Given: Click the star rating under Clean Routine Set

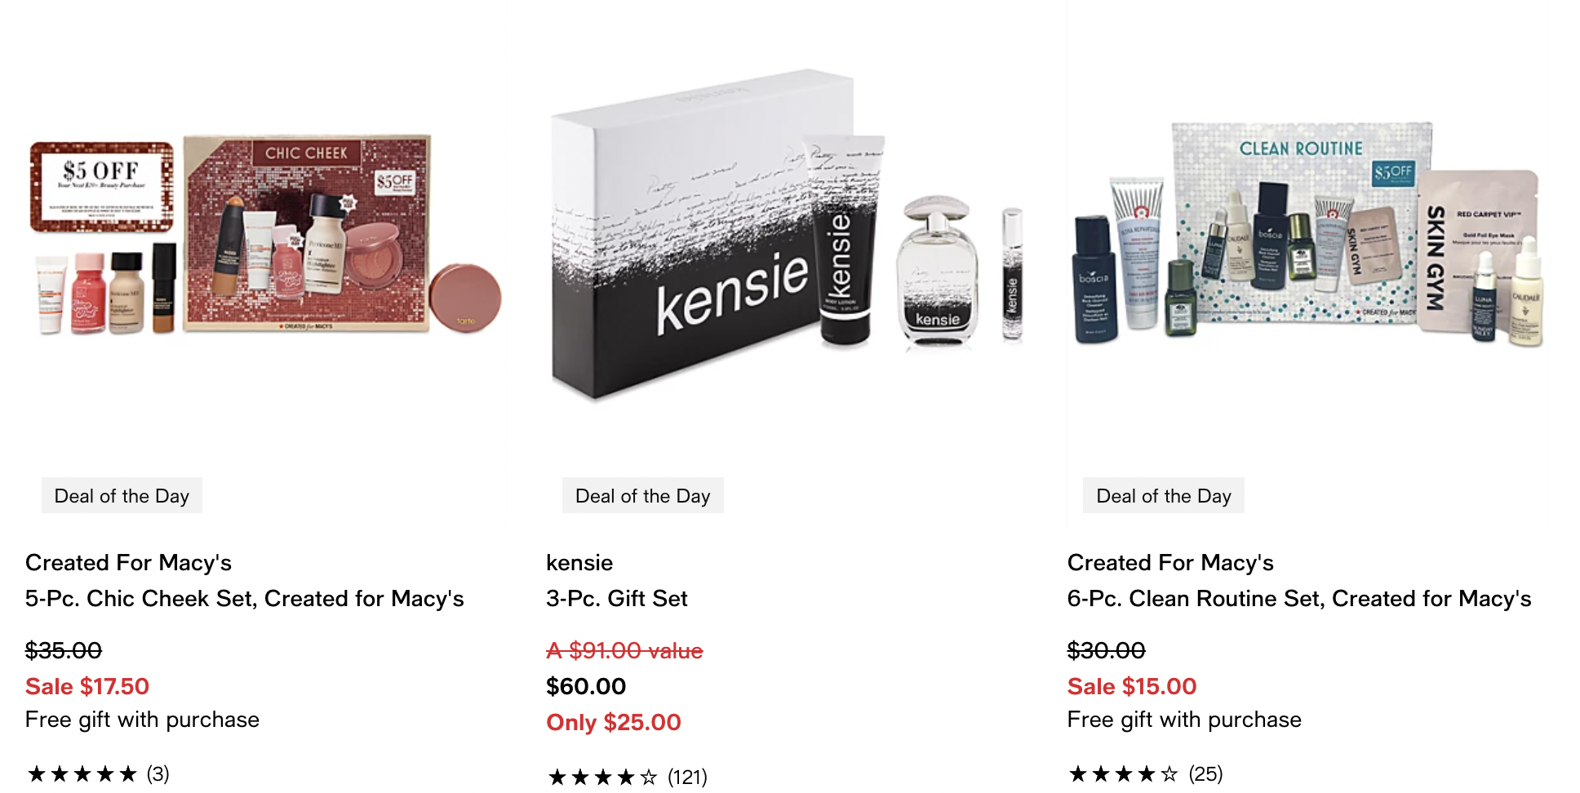Looking at the screenshot, I should pos(1123,773).
